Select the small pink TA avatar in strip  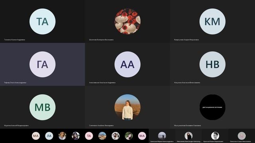[89, 136]
